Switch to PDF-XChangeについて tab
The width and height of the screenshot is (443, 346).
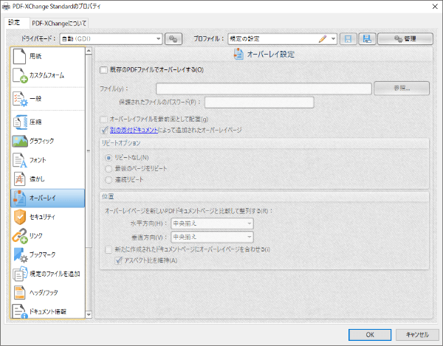click(x=59, y=23)
